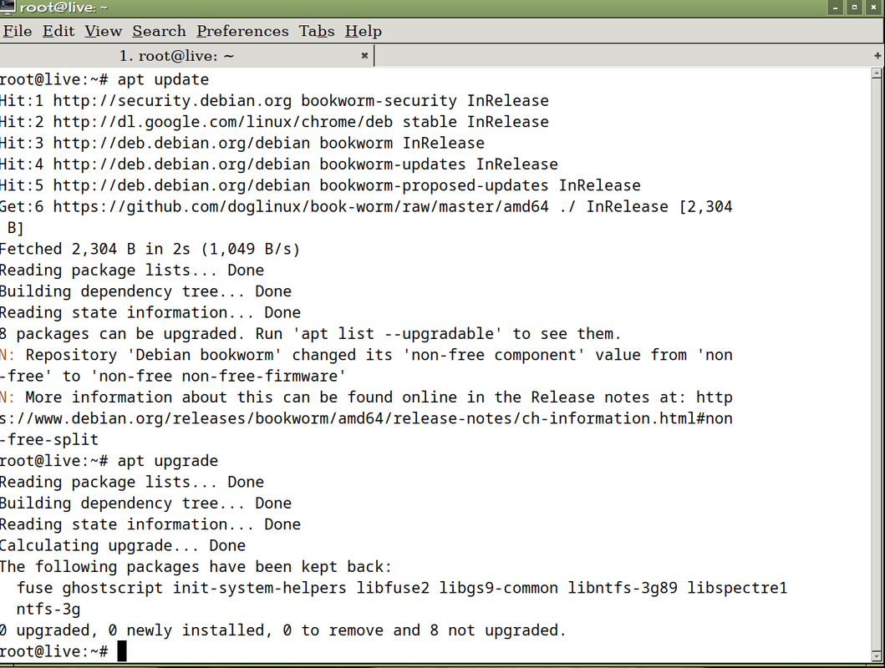Screen dimensions: 885x668
Task: Open the Preferences menu
Action: tap(242, 31)
